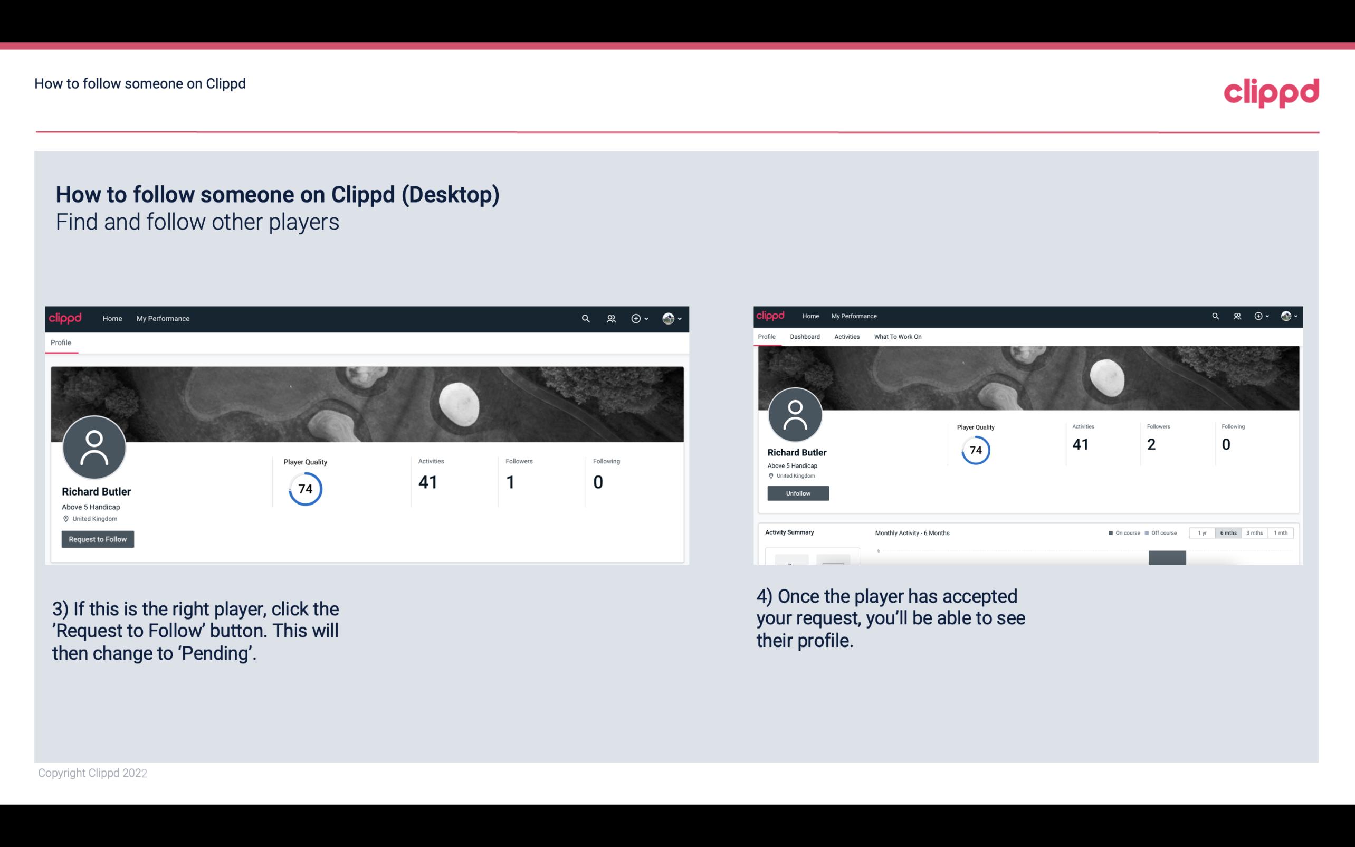The image size is (1355, 847).
Task: Click the settings gear icon in nav bar
Action: (636, 318)
